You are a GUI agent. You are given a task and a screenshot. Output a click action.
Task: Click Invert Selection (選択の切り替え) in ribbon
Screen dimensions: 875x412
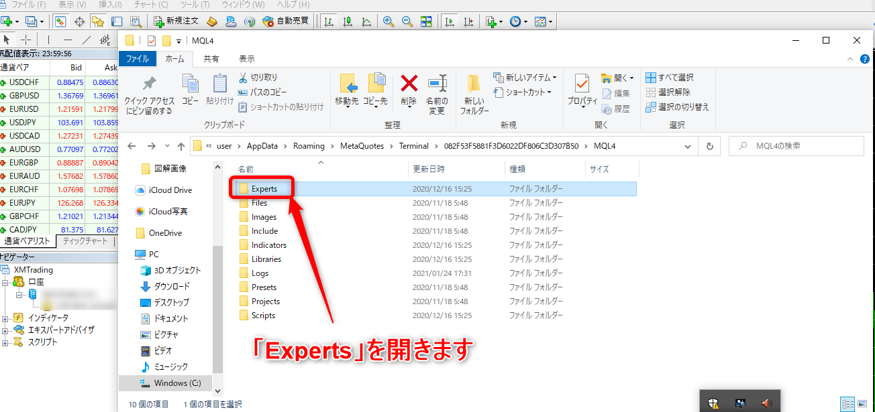(677, 107)
